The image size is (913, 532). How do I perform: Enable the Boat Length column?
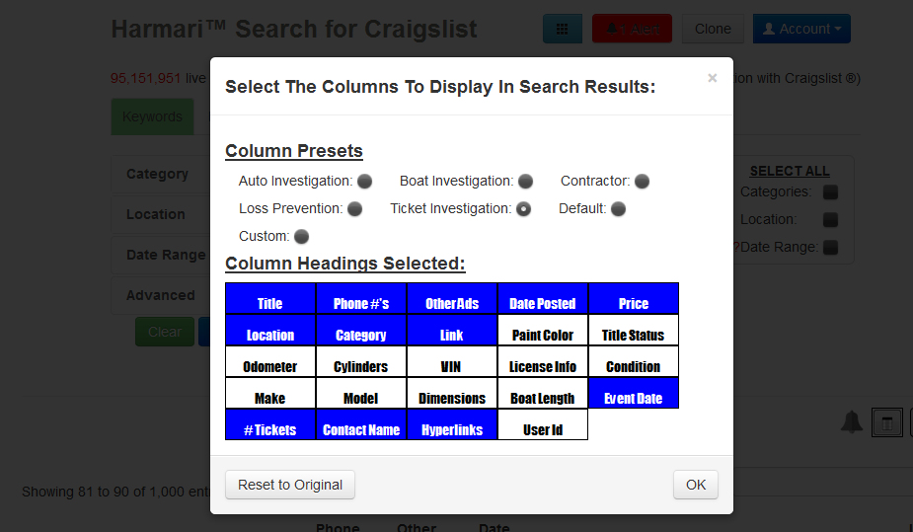coord(543,393)
